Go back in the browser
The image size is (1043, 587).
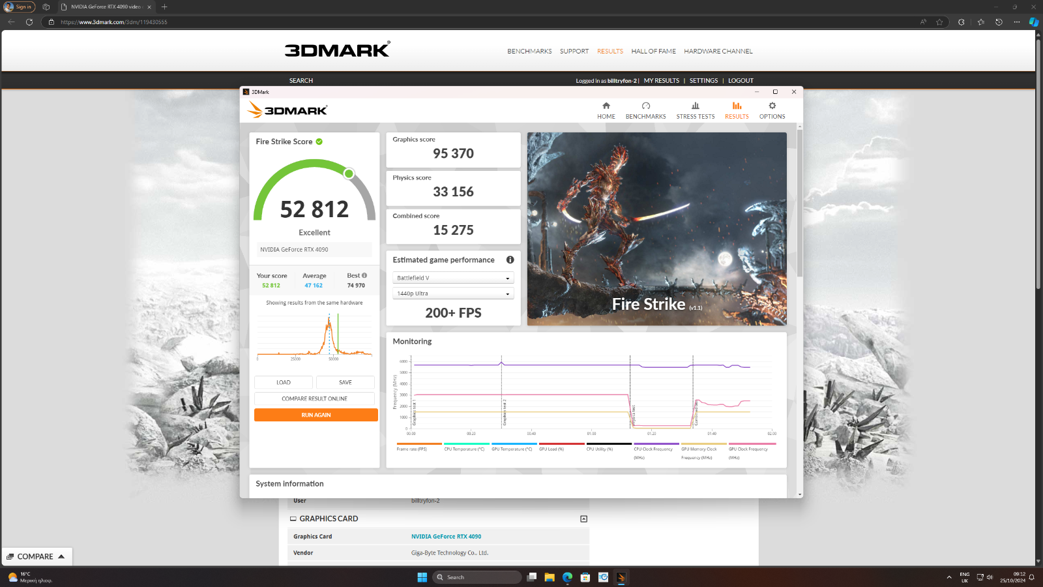pos(11,22)
